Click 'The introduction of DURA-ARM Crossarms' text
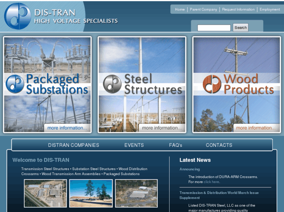 pyautogui.click(x=223, y=177)
